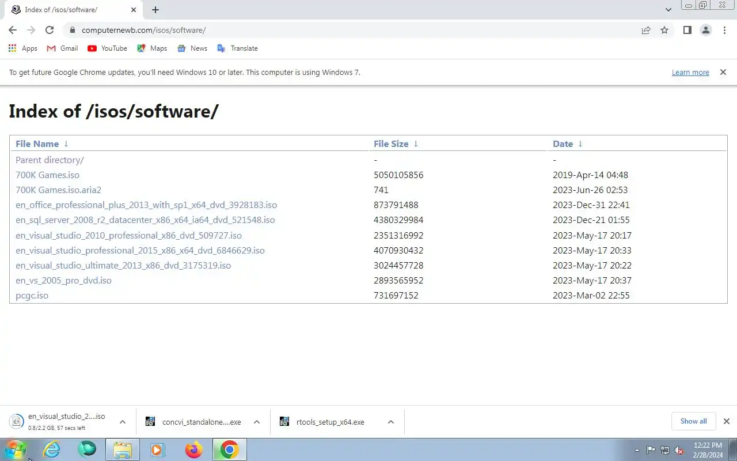Share this page using the share icon
Viewport: 737px width, 461px height.
tap(646, 30)
